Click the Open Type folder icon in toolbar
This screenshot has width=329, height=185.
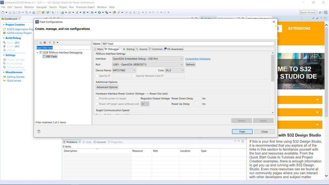point(114,13)
